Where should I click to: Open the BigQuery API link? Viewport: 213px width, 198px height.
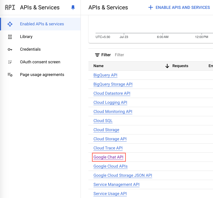click(105, 75)
